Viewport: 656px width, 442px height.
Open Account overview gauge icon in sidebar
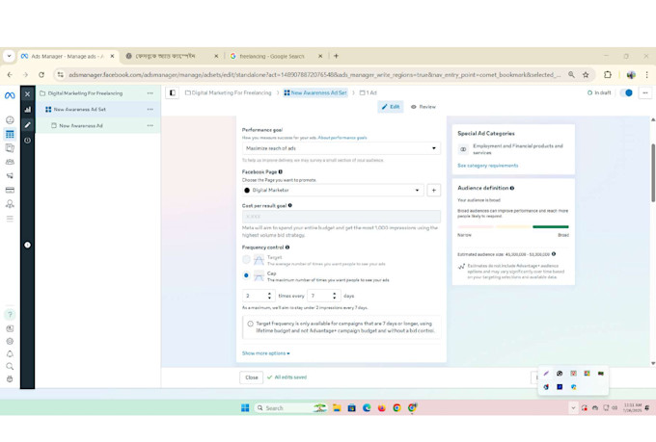coord(10,120)
